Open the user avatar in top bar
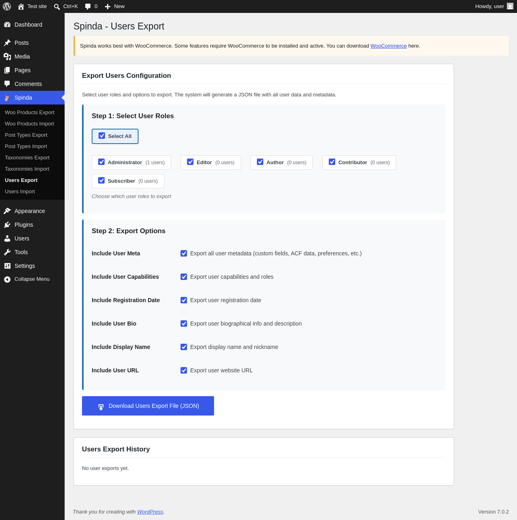This screenshot has height=520, width=517. pos(510,6)
